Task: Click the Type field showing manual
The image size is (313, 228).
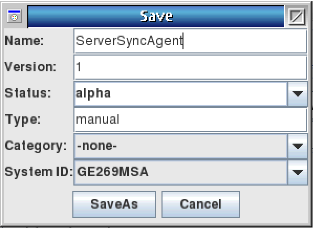Action: tap(190, 120)
